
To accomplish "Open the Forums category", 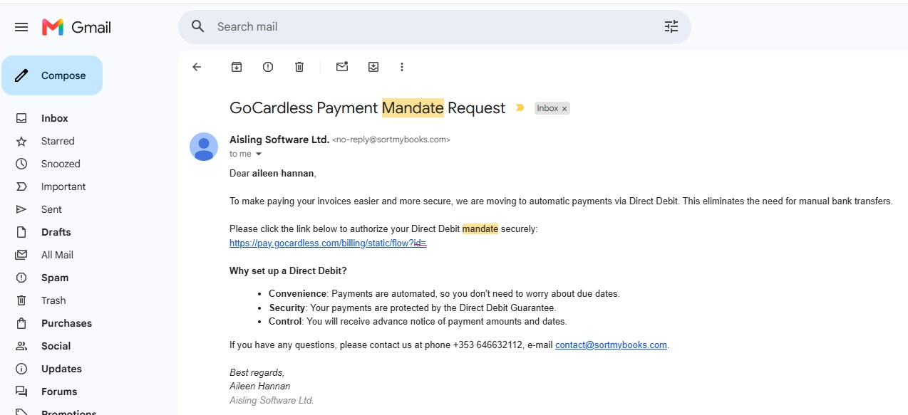I will pyautogui.click(x=59, y=392).
